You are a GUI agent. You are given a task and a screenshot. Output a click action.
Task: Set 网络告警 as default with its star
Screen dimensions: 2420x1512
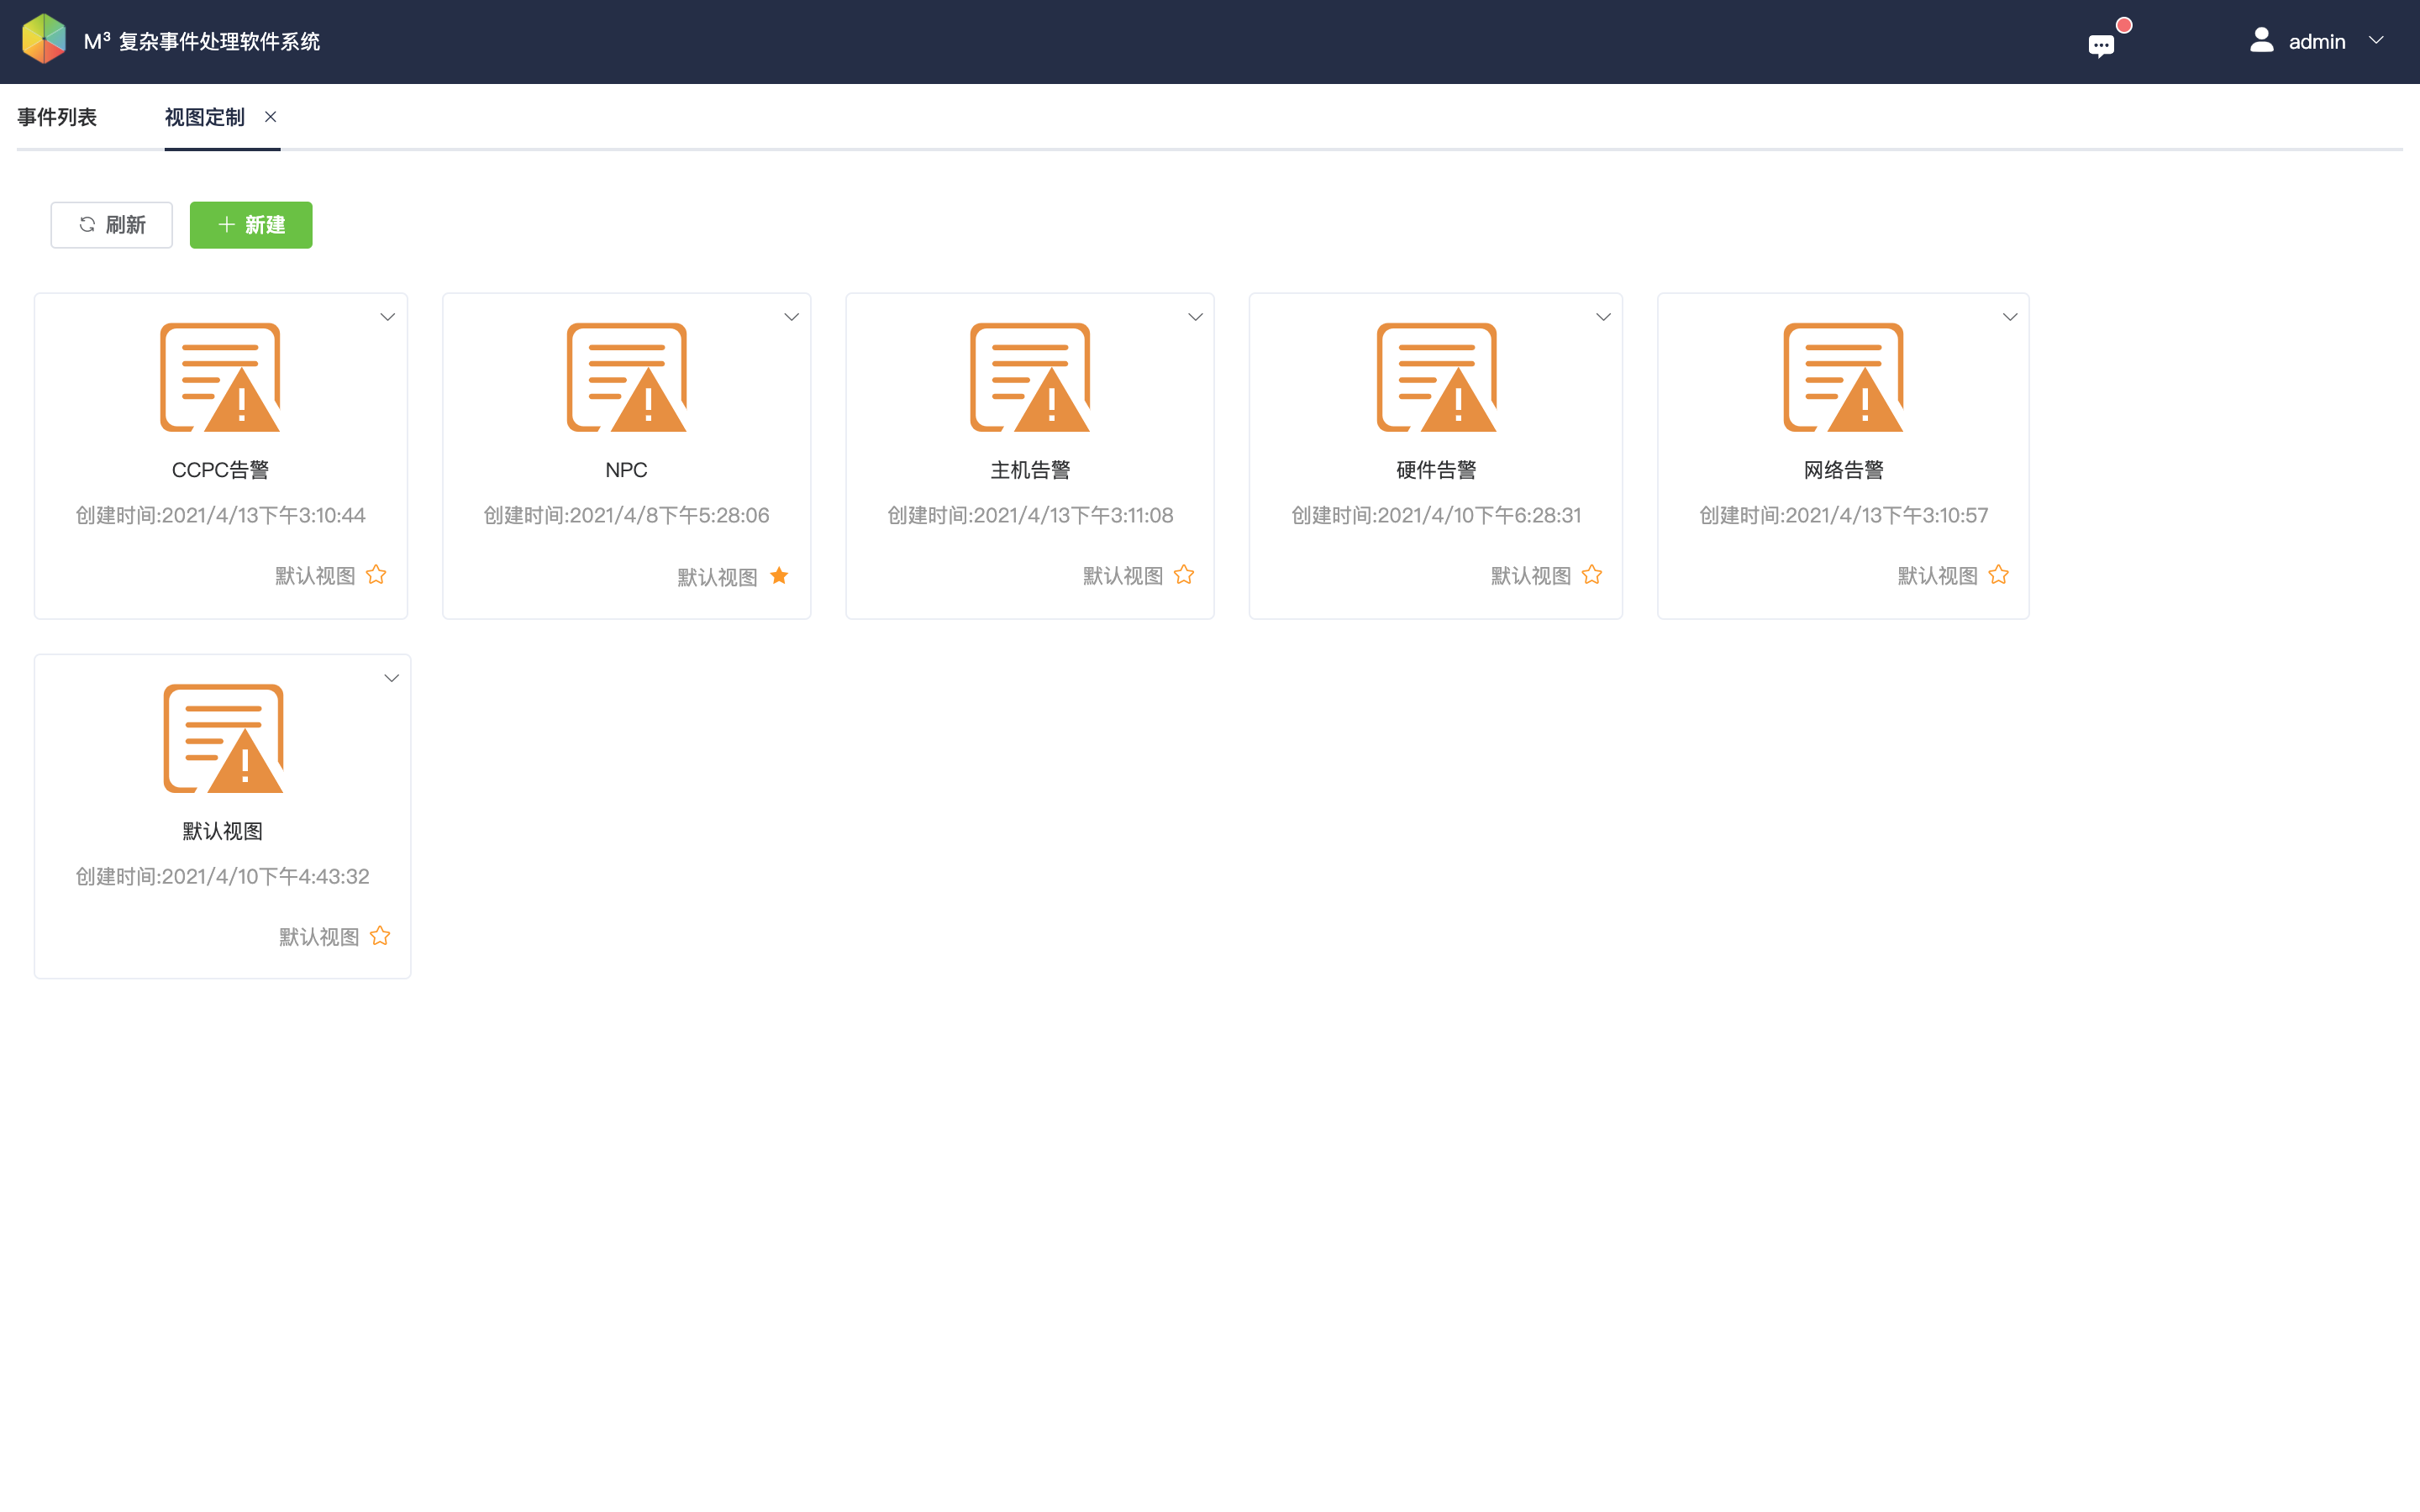(1998, 575)
